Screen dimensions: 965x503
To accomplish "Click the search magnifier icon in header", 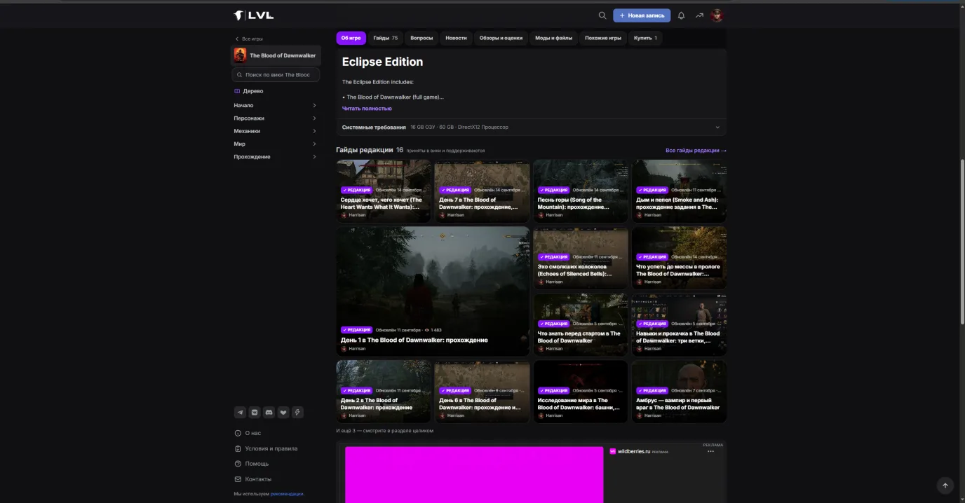I will point(602,15).
